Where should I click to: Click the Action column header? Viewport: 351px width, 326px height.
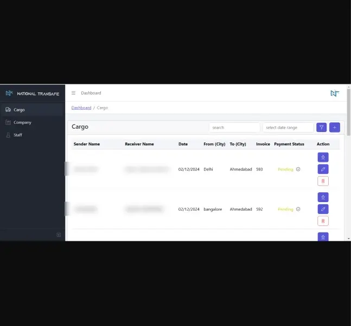click(x=323, y=144)
